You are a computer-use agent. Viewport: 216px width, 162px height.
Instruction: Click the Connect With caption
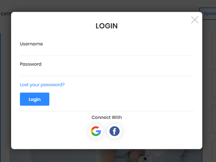[x=107, y=117]
